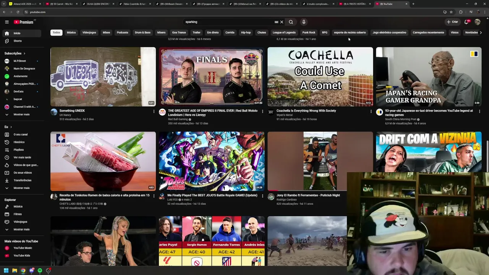489x275 pixels.
Task: Start voice search with microphone icon
Action: pyautogui.click(x=304, y=22)
